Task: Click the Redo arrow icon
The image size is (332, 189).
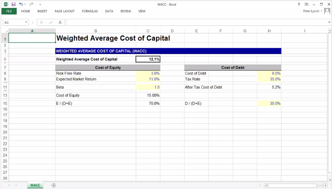Action: 31,4
